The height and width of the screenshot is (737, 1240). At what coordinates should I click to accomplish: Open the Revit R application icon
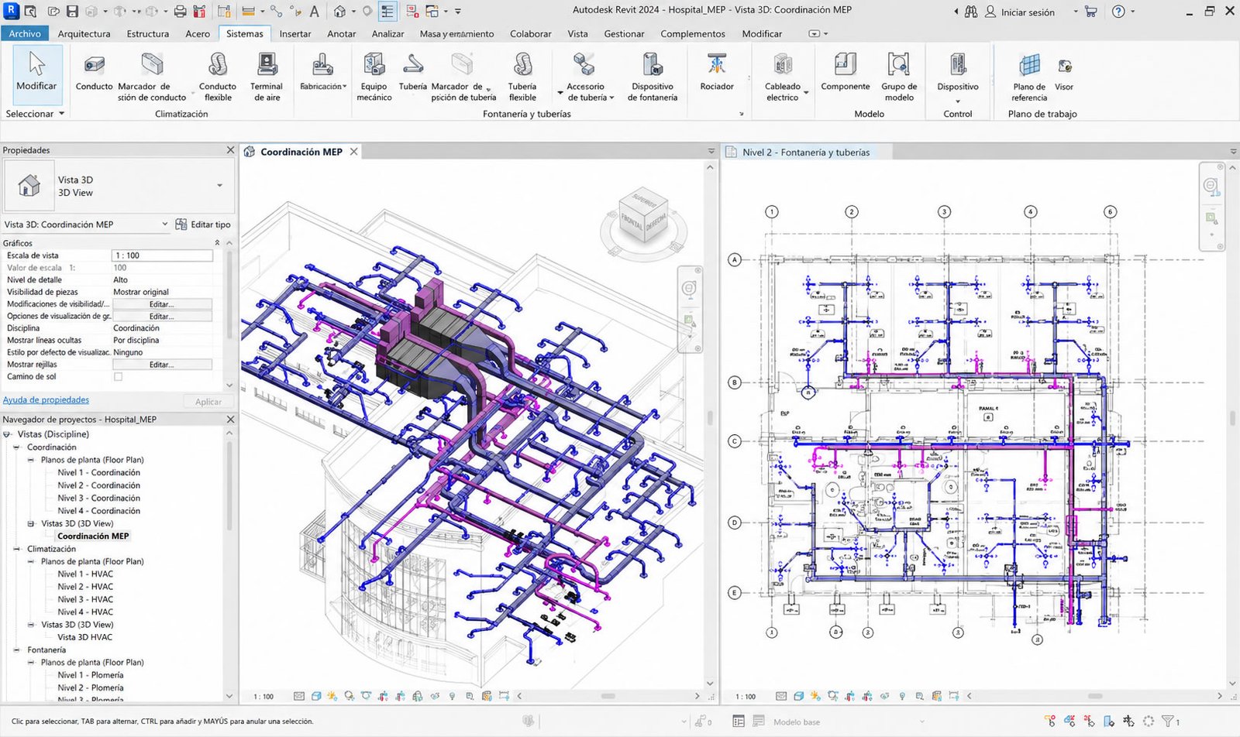tap(12, 12)
